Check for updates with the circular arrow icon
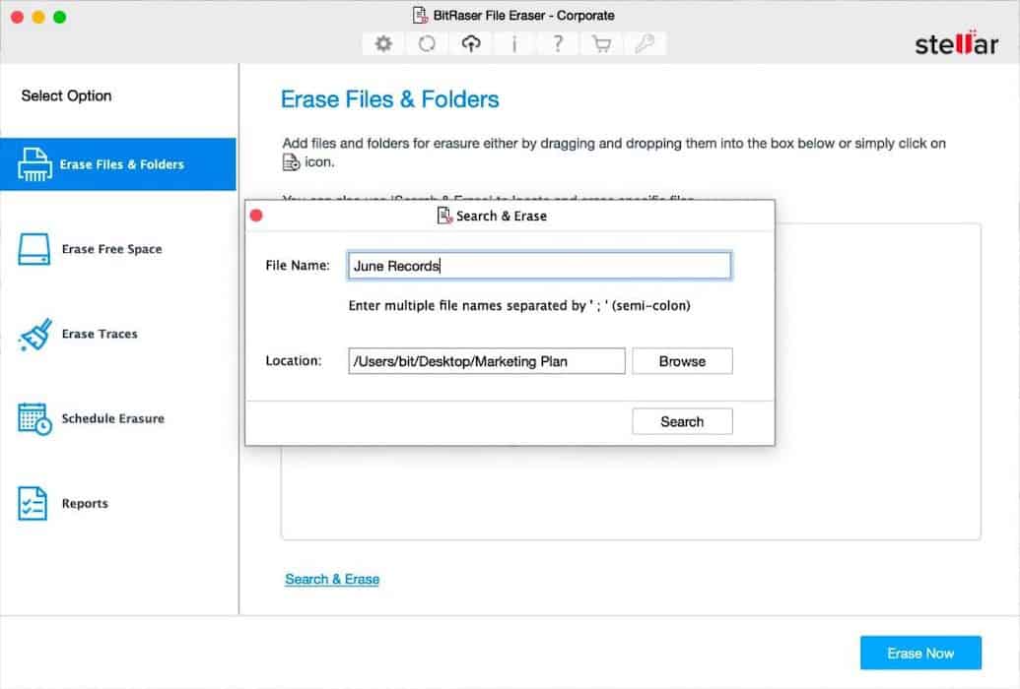1020x689 pixels. (427, 43)
